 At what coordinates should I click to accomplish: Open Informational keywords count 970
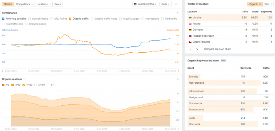243,91
